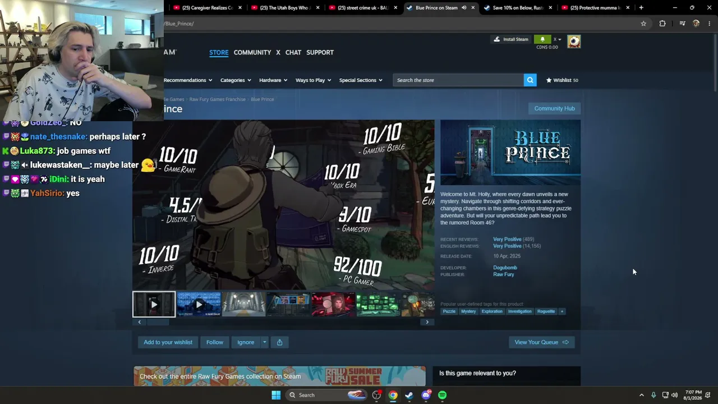Expand the Ways to Play dropdown
The height and width of the screenshot is (404, 718).
pos(313,80)
